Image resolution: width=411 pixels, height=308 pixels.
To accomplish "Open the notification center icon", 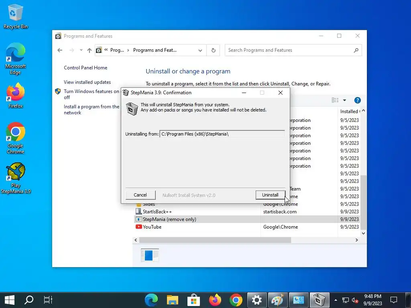I will point(394,300).
